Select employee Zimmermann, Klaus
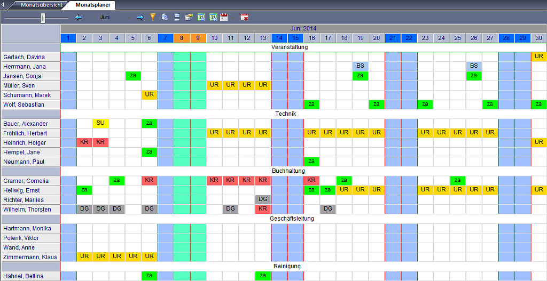The height and width of the screenshot is (281, 547). (x=30, y=257)
